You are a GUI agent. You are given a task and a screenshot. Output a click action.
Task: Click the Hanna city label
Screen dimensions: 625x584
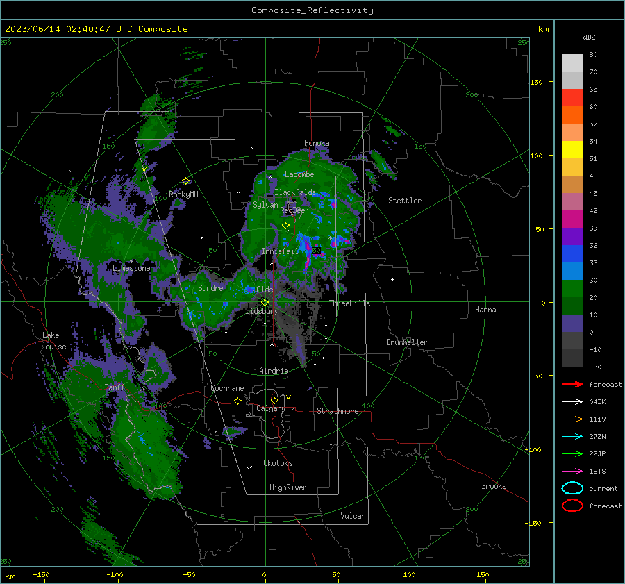[x=485, y=310]
